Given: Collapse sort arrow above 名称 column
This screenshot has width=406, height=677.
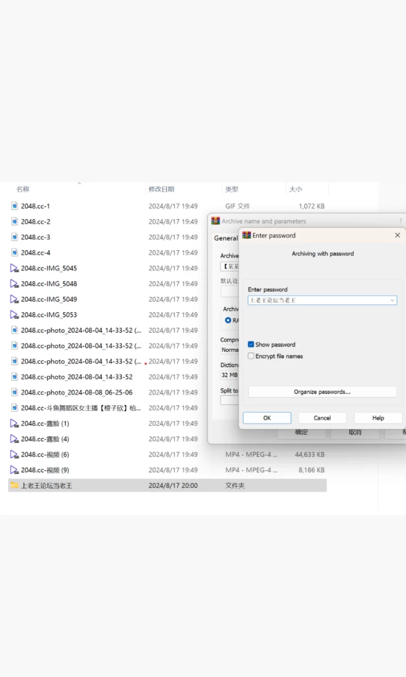Looking at the screenshot, I should coord(79,184).
